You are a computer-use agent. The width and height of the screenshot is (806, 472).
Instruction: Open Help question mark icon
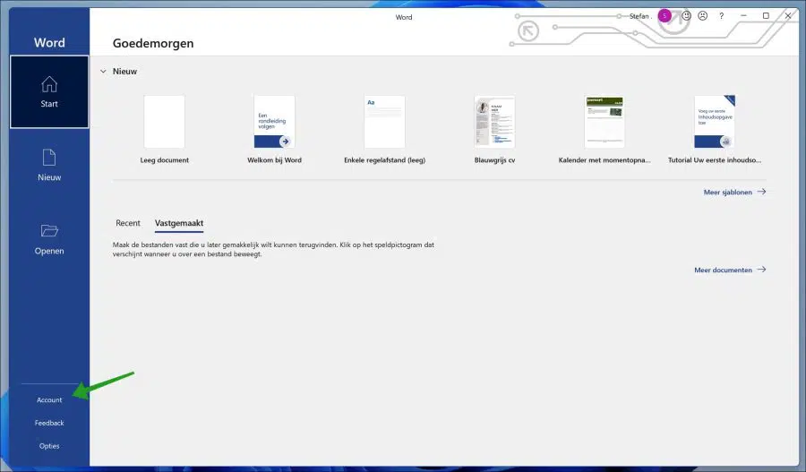point(722,16)
